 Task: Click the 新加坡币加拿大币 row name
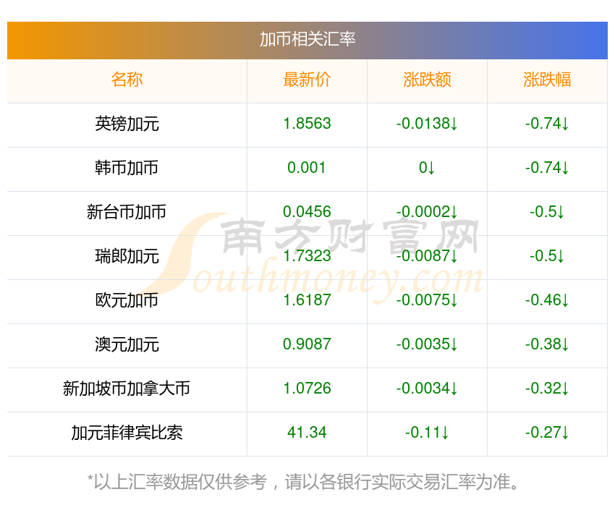click(x=127, y=389)
